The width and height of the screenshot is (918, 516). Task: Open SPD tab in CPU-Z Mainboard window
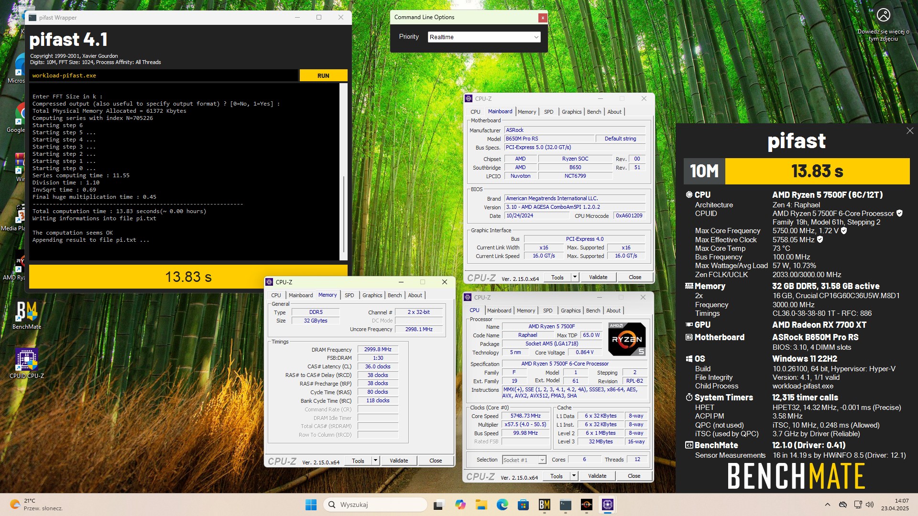549,112
